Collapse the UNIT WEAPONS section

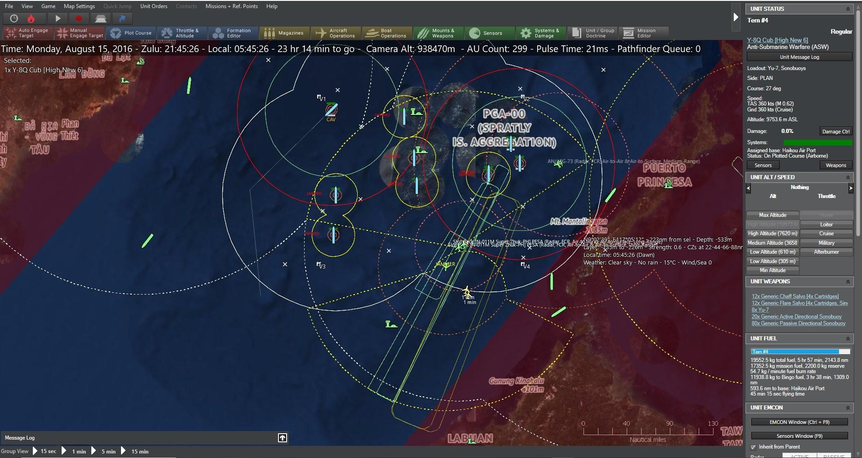(x=849, y=282)
